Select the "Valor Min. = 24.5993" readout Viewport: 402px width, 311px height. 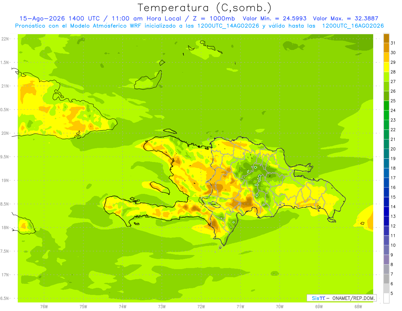point(275,18)
